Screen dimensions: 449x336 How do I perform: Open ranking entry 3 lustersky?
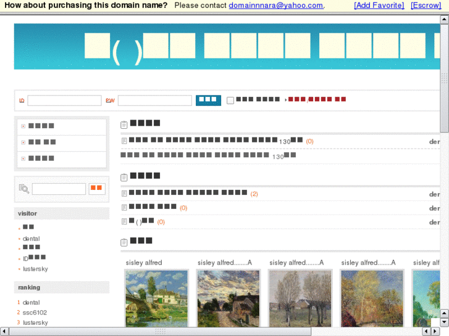[x=35, y=322]
